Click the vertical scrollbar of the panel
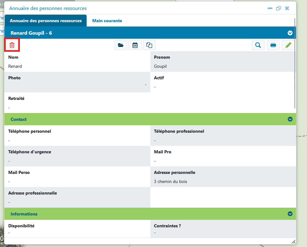The image size is (307, 247). pyautogui.click(x=295, y=63)
